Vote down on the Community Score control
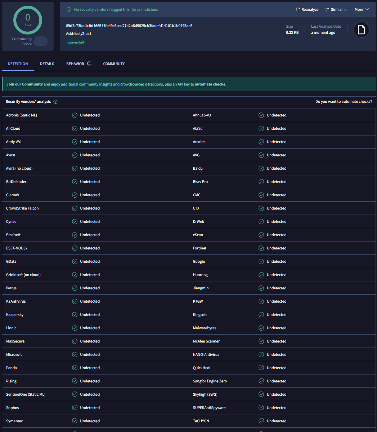 (44, 43)
